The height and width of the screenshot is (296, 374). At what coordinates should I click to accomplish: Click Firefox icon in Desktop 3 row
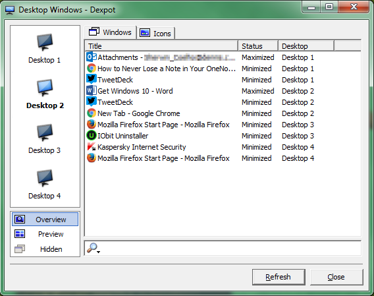pos(92,124)
